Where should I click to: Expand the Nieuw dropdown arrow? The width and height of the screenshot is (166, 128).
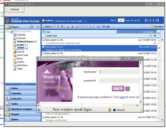tap(53, 27)
